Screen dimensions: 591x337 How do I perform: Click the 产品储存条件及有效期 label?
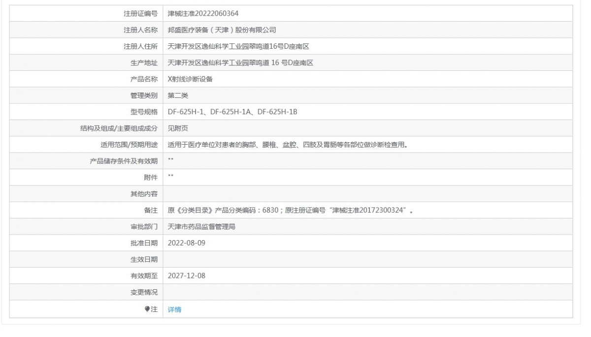coord(123,161)
